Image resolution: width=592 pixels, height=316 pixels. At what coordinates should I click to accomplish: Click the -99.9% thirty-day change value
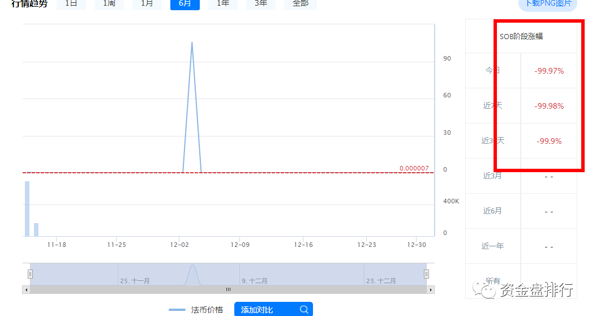coord(549,141)
